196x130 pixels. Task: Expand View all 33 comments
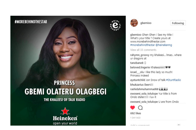pos(143,50)
